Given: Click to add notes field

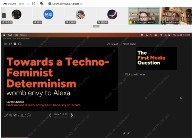Looking at the screenshot, I should pos(135,74).
